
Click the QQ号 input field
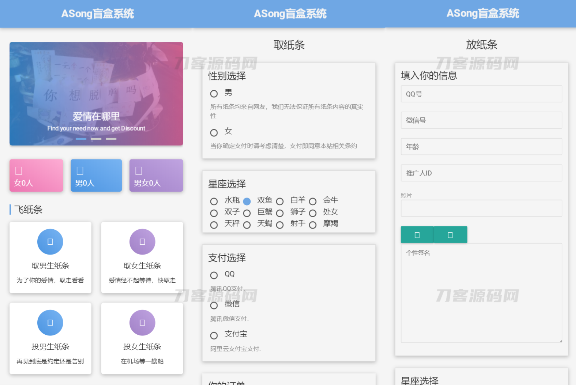tap(481, 94)
